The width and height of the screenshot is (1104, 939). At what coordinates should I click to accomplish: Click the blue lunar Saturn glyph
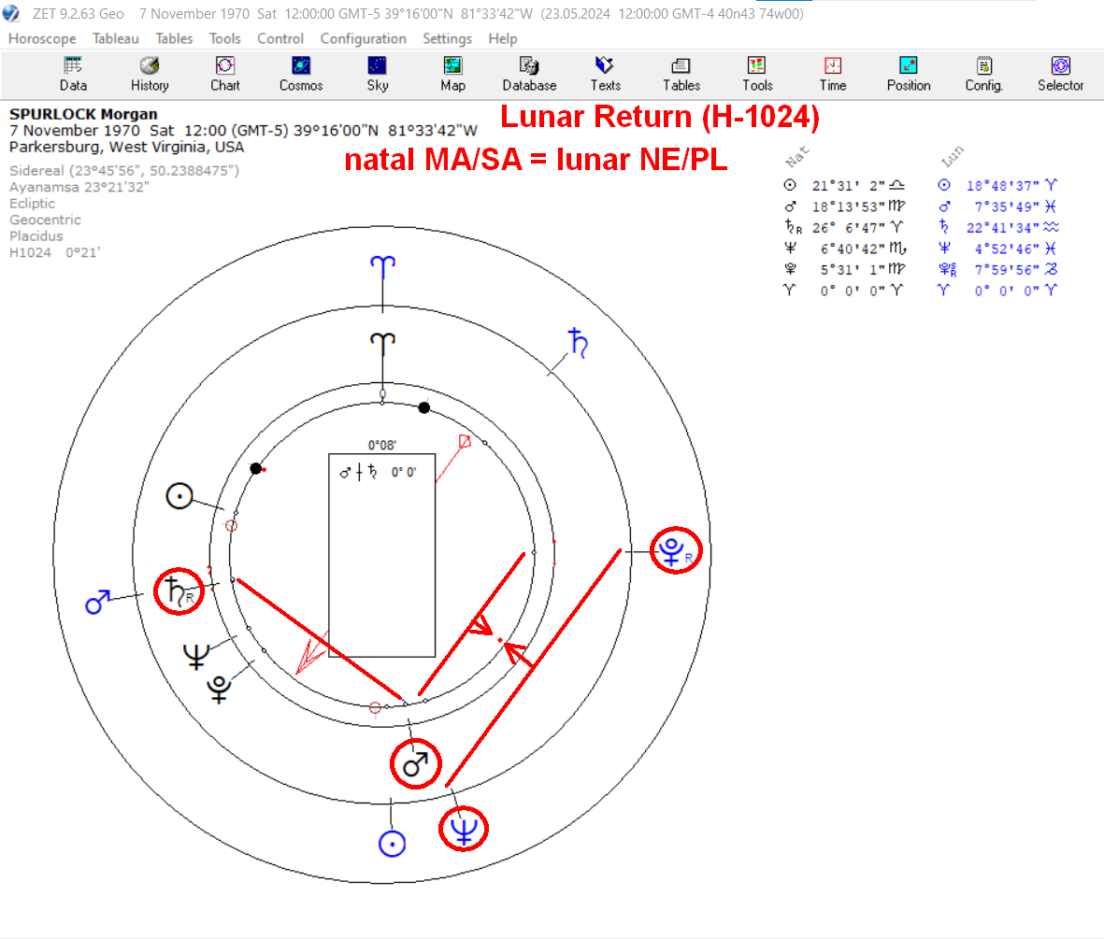point(578,343)
